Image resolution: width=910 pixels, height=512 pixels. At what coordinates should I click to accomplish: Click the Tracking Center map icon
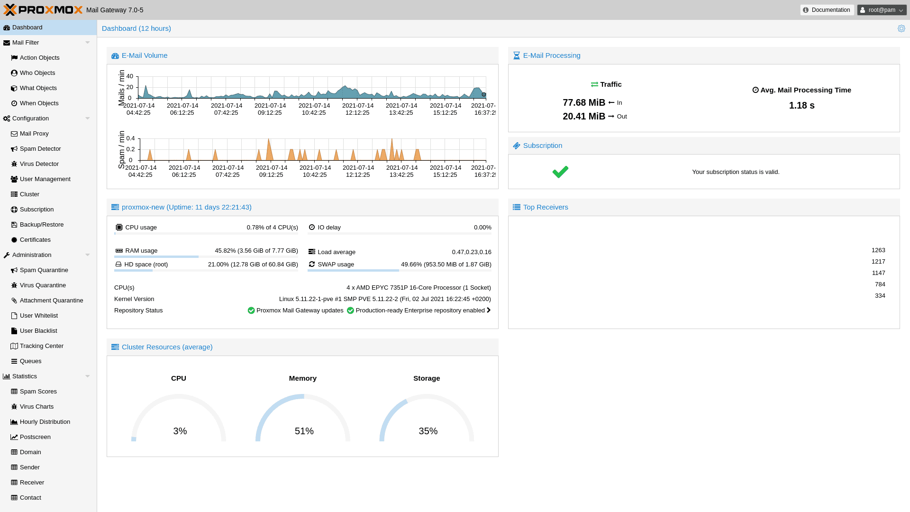coord(14,346)
